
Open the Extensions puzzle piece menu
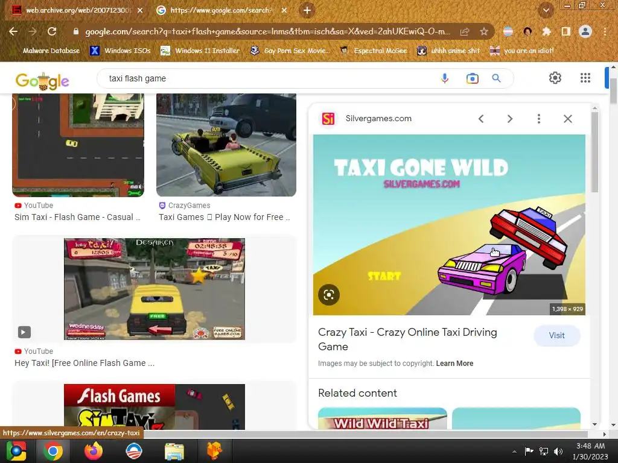(546, 31)
